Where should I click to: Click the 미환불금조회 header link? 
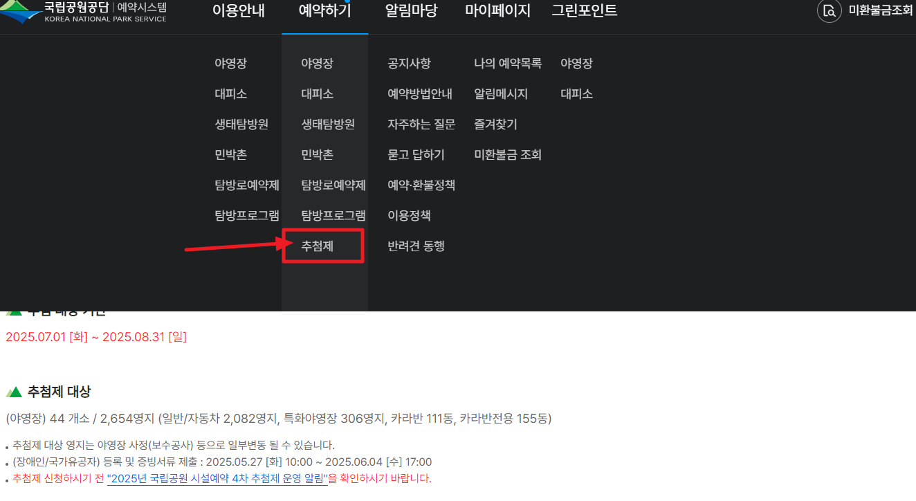coord(881,11)
